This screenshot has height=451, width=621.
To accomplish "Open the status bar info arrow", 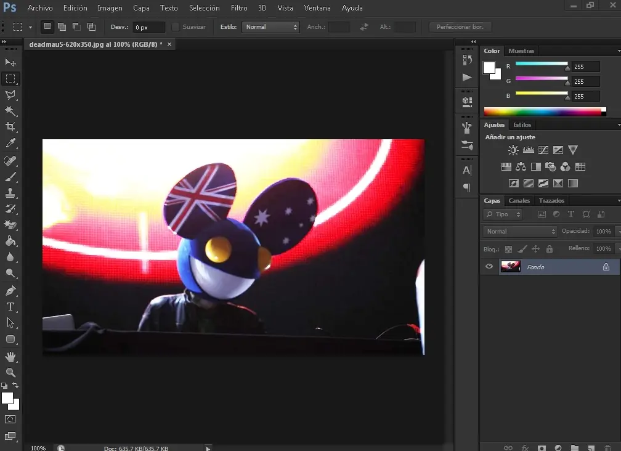I will (208, 449).
